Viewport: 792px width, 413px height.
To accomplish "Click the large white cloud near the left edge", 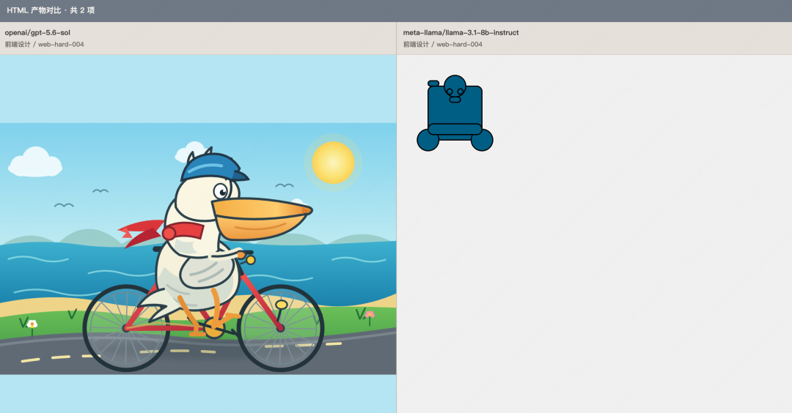I will tap(35, 163).
